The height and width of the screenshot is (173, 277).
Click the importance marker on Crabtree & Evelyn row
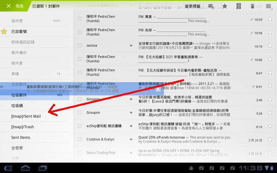click(131, 139)
